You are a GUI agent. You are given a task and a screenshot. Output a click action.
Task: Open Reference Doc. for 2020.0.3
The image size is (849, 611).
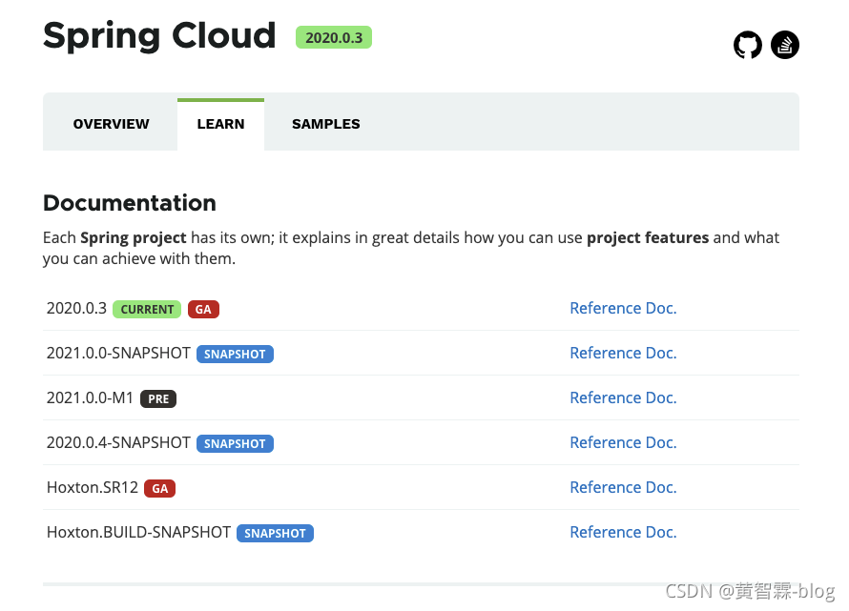tap(623, 308)
